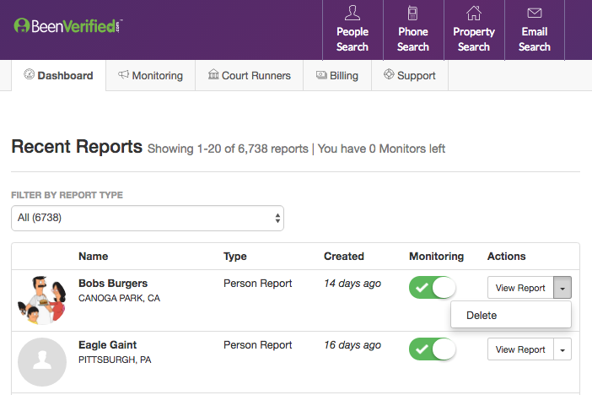Open the Court Runners tab

(x=249, y=75)
